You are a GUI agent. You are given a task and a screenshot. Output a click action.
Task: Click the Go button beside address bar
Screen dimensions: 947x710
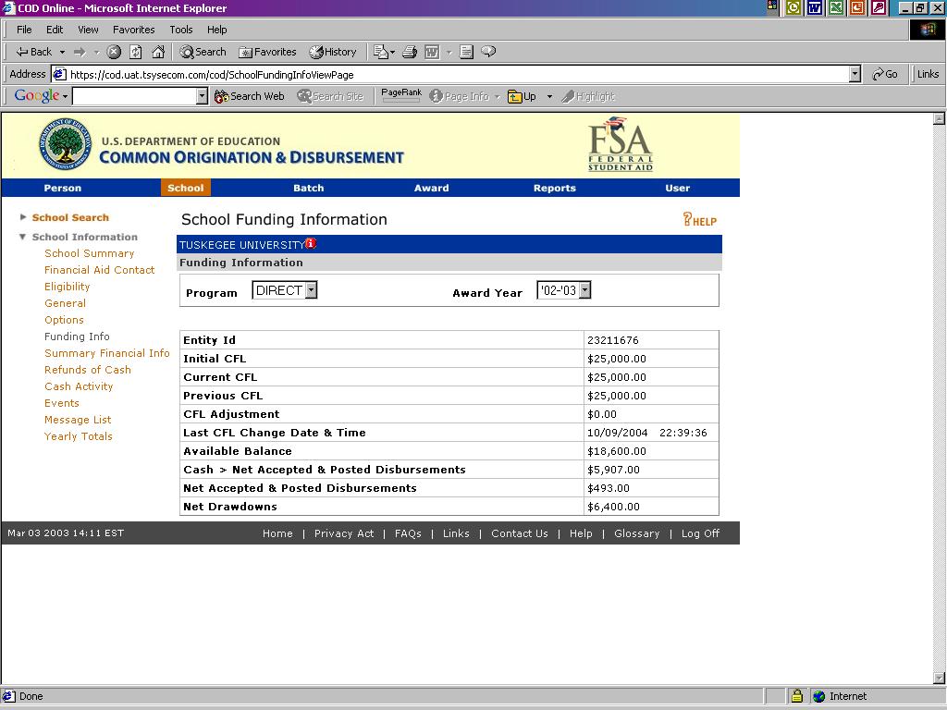point(885,74)
